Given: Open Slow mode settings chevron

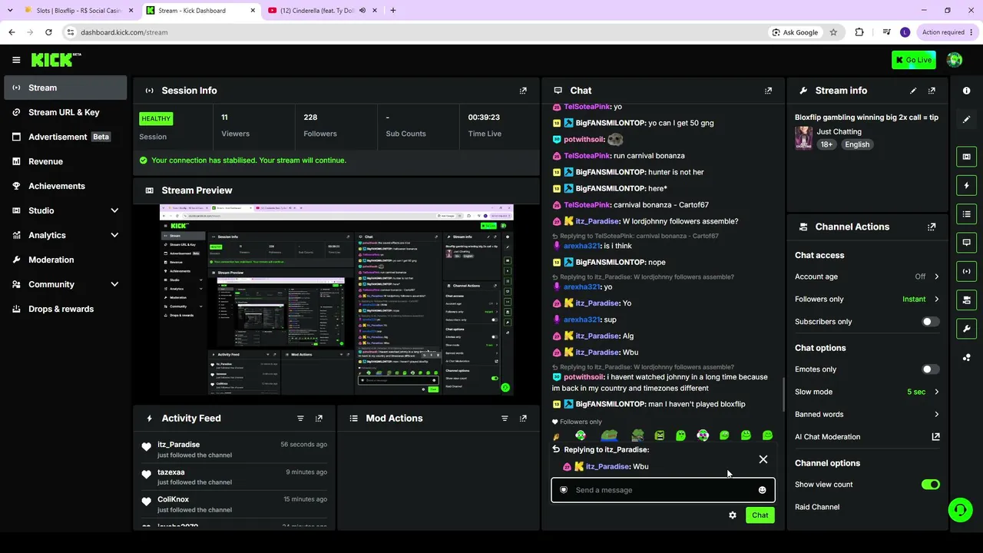Looking at the screenshot, I should pyautogui.click(x=936, y=392).
